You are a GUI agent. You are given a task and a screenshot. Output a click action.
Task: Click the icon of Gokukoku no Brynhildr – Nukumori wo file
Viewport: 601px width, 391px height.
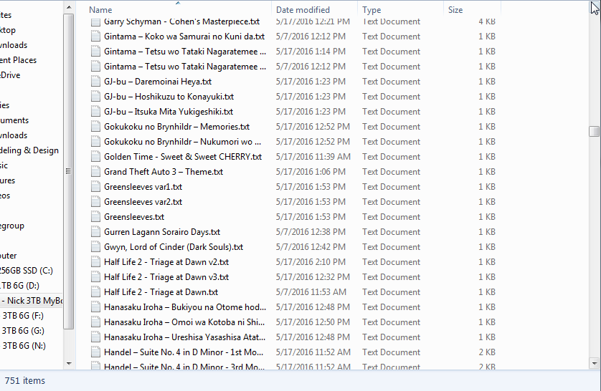[x=95, y=142]
